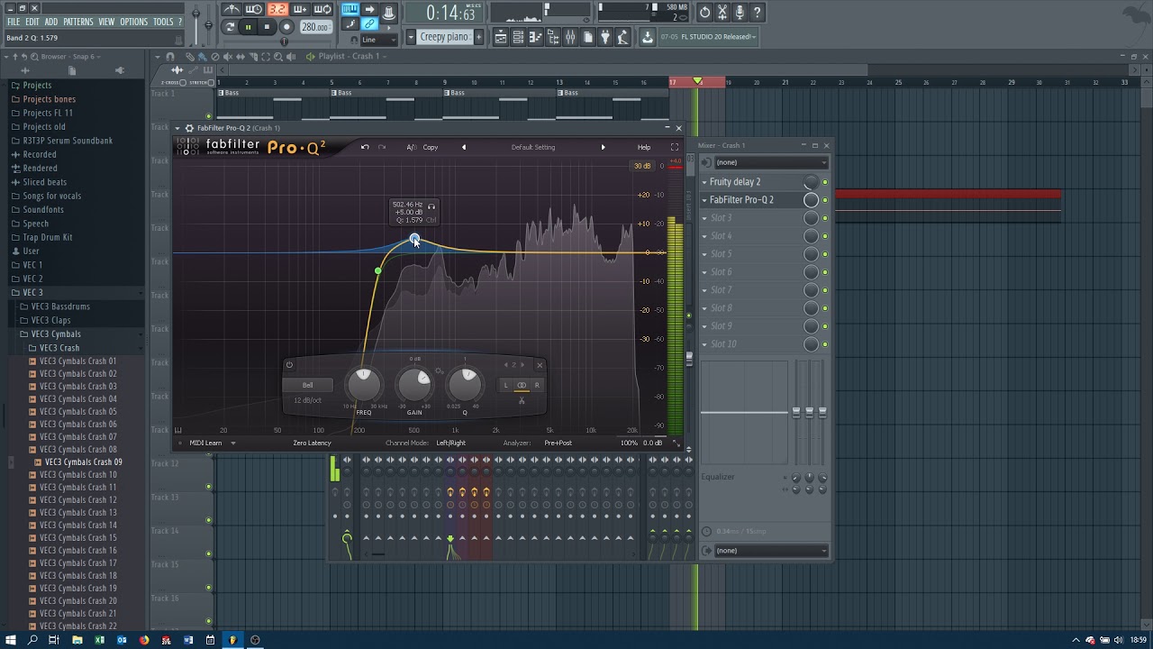Load previous preset with left arrow

pos(464,147)
